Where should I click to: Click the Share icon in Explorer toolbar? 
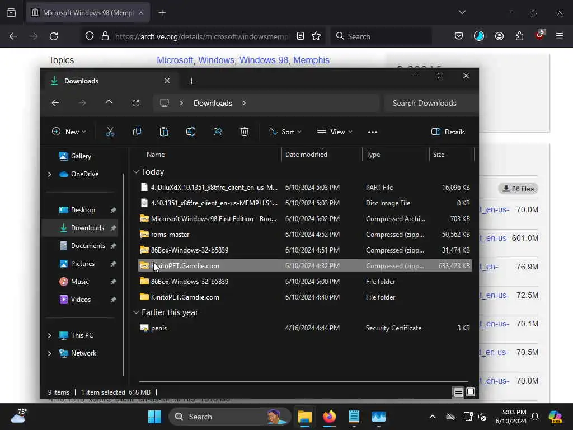pyautogui.click(x=218, y=132)
